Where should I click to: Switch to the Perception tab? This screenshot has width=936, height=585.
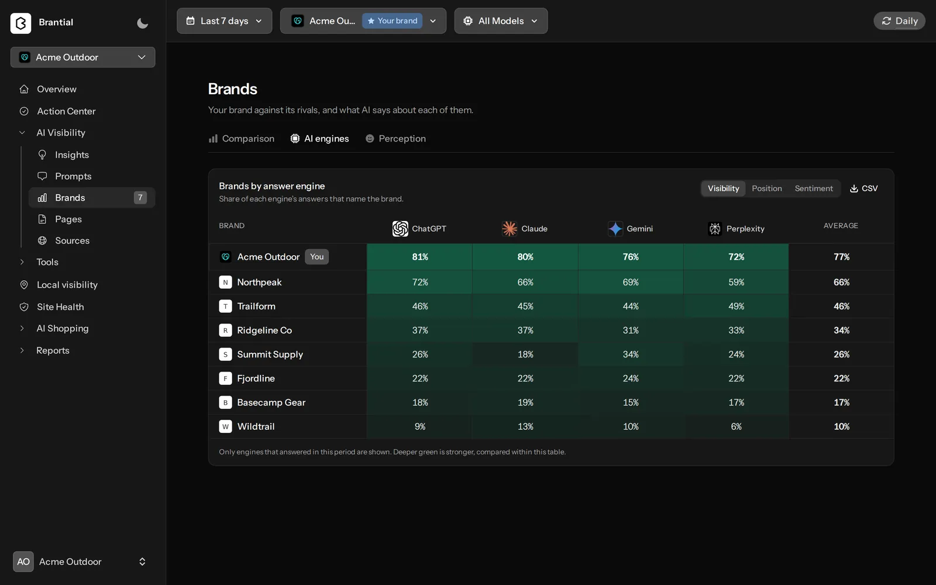[x=395, y=139]
